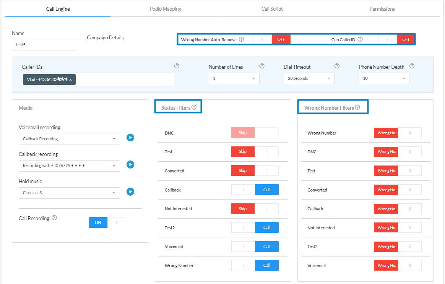This screenshot has width=445, height=284.
Task: Open the Campaign Details link
Action: click(x=105, y=37)
